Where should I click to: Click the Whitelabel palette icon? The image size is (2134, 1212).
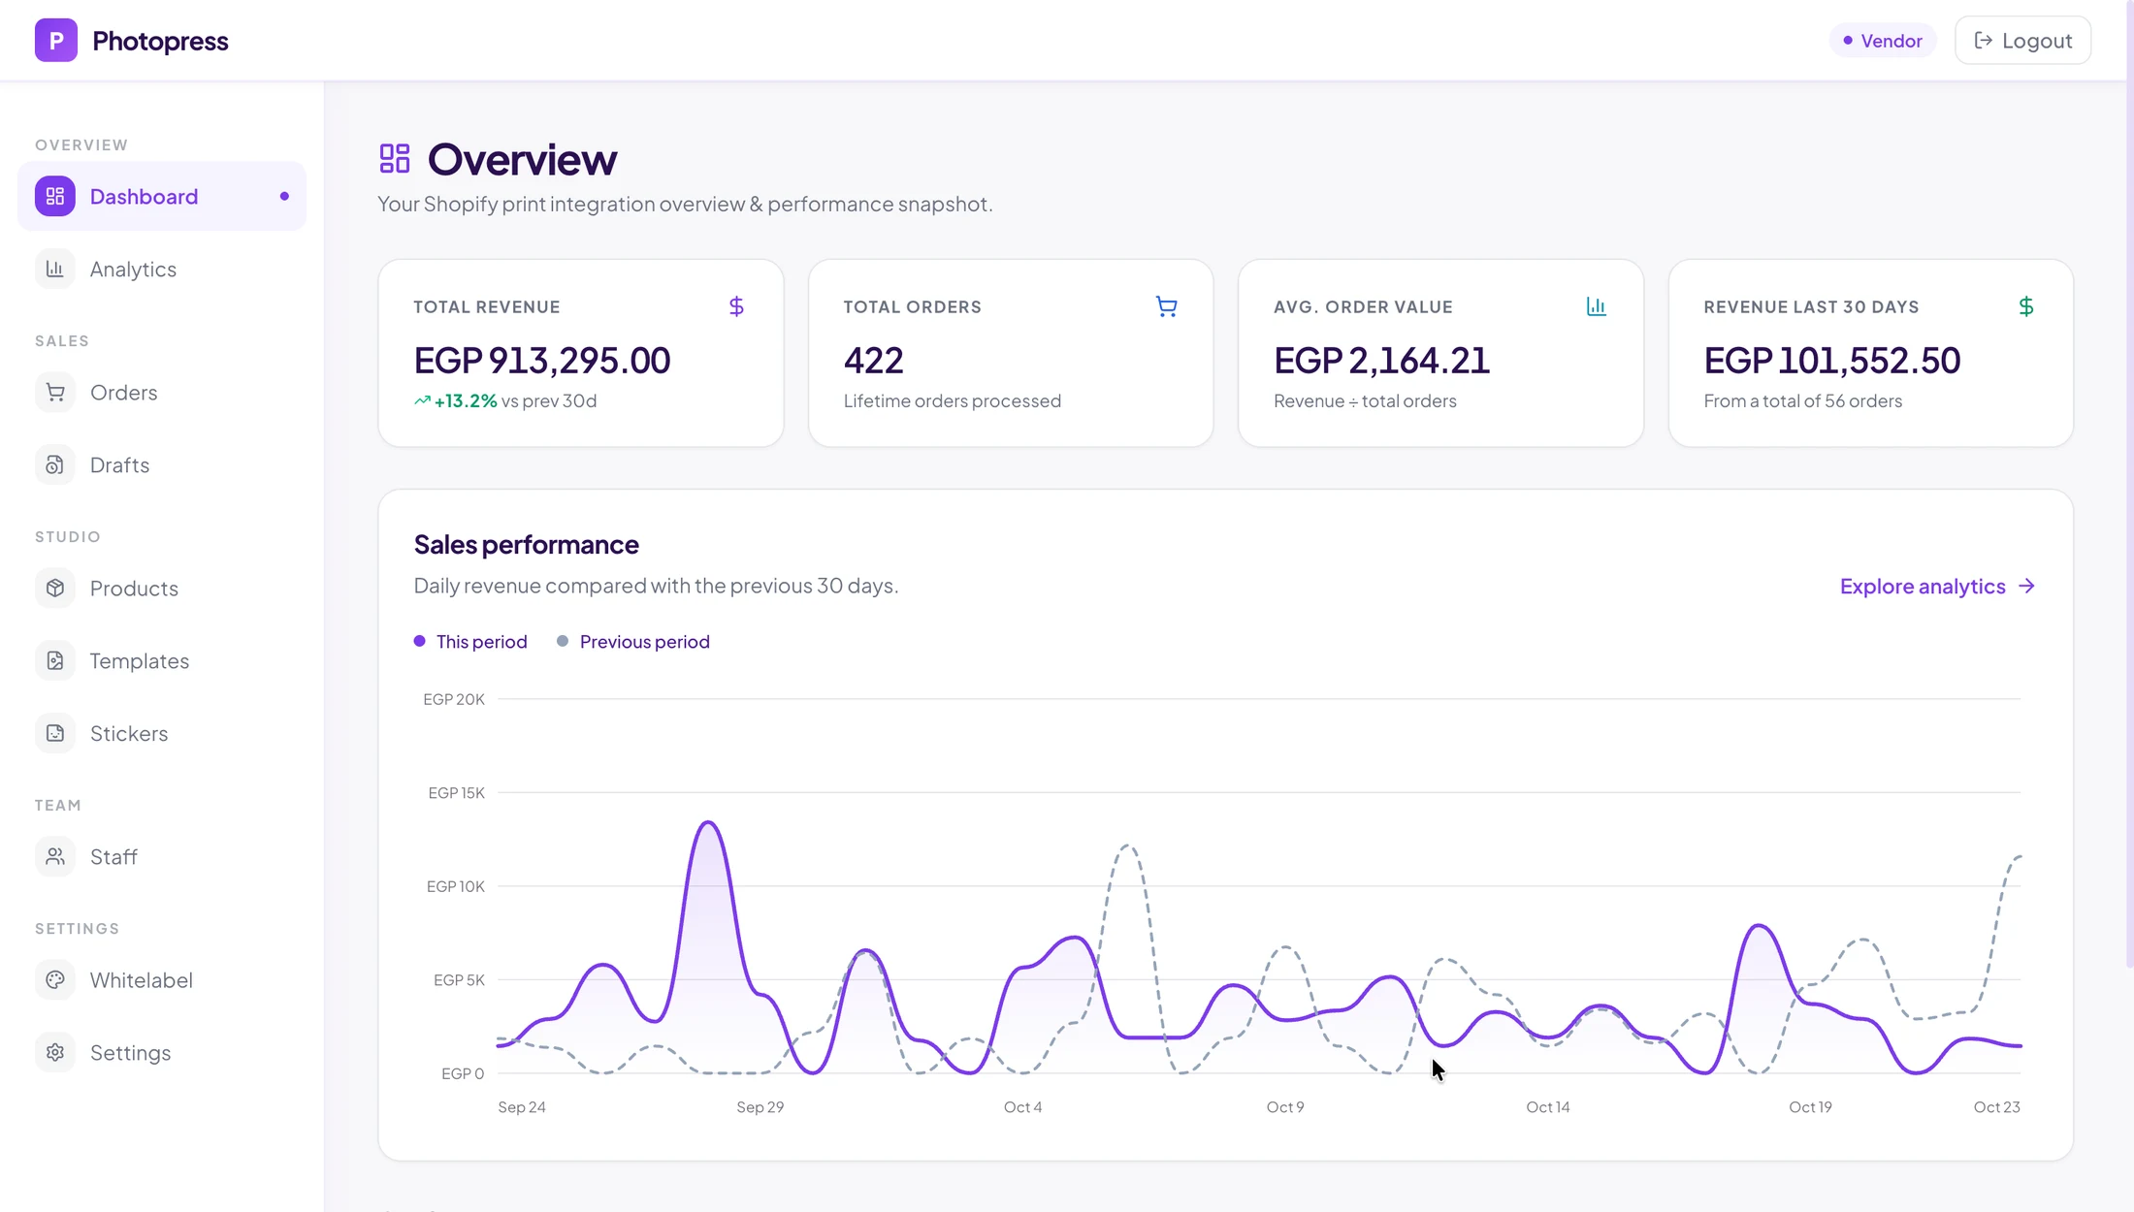(55, 979)
